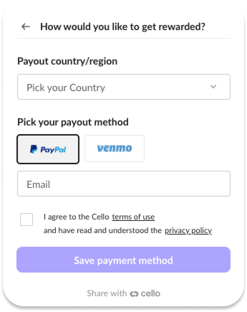This screenshot has height=312, width=247.
Task: Go back using the left arrow
Action: pyautogui.click(x=25, y=27)
